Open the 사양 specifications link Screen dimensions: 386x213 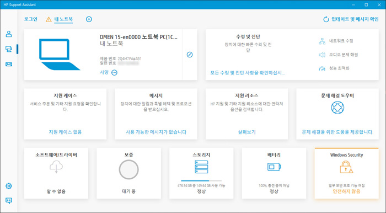104,72
